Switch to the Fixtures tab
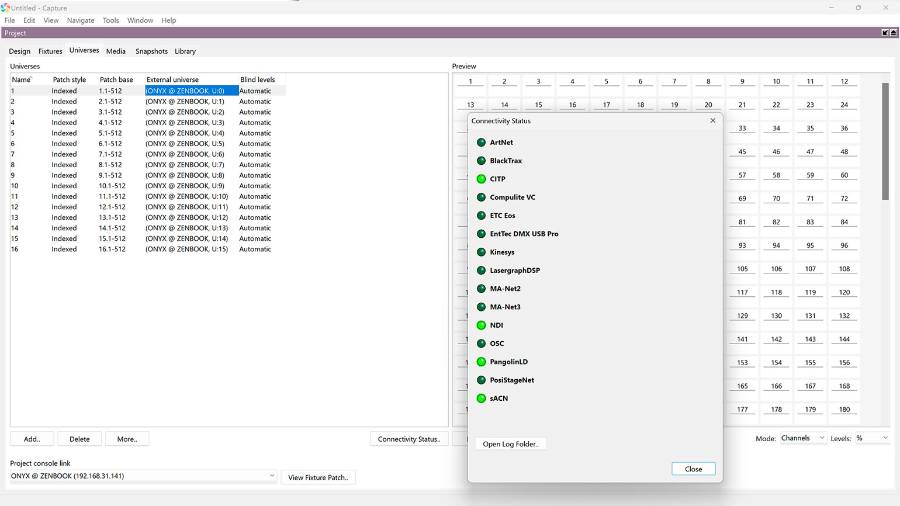The height and width of the screenshot is (506, 900). 50,51
